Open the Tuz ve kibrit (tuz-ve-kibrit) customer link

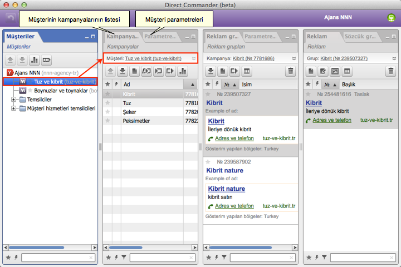click(153, 58)
